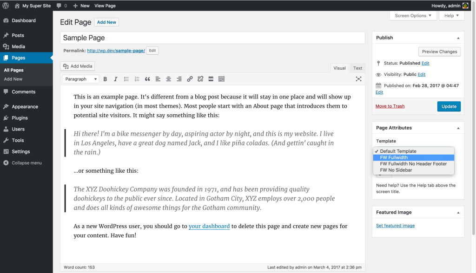Open the Paragraph style dropdown

point(80,79)
